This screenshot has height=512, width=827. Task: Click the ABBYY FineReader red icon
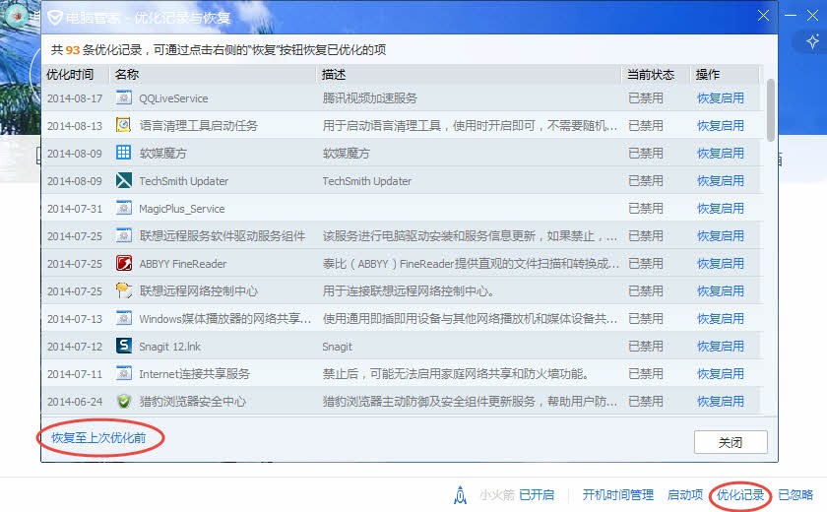123,263
